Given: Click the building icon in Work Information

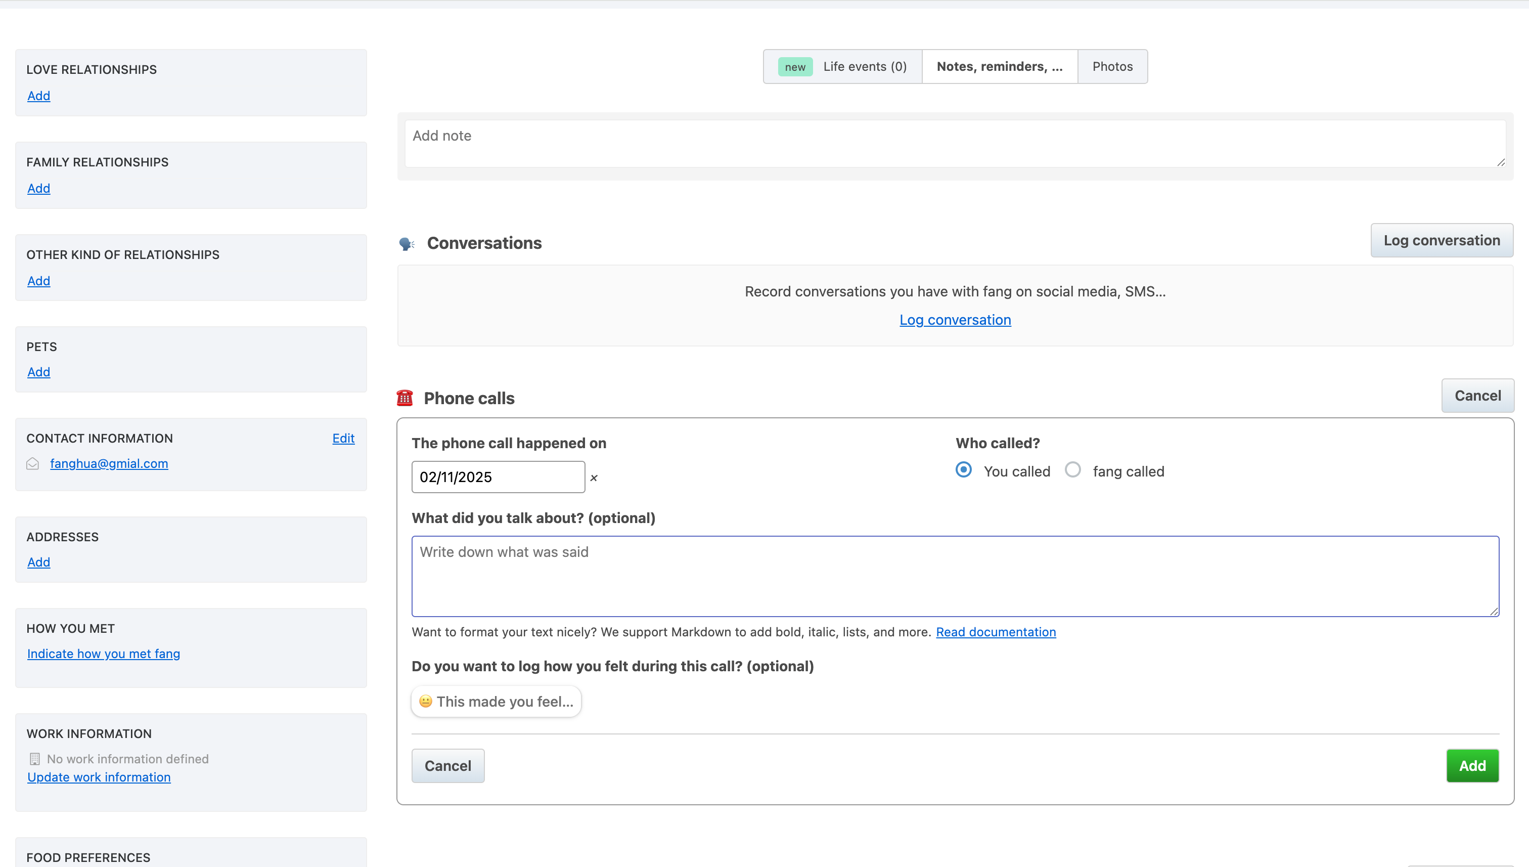Looking at the screenshot, I should point(34,759).
